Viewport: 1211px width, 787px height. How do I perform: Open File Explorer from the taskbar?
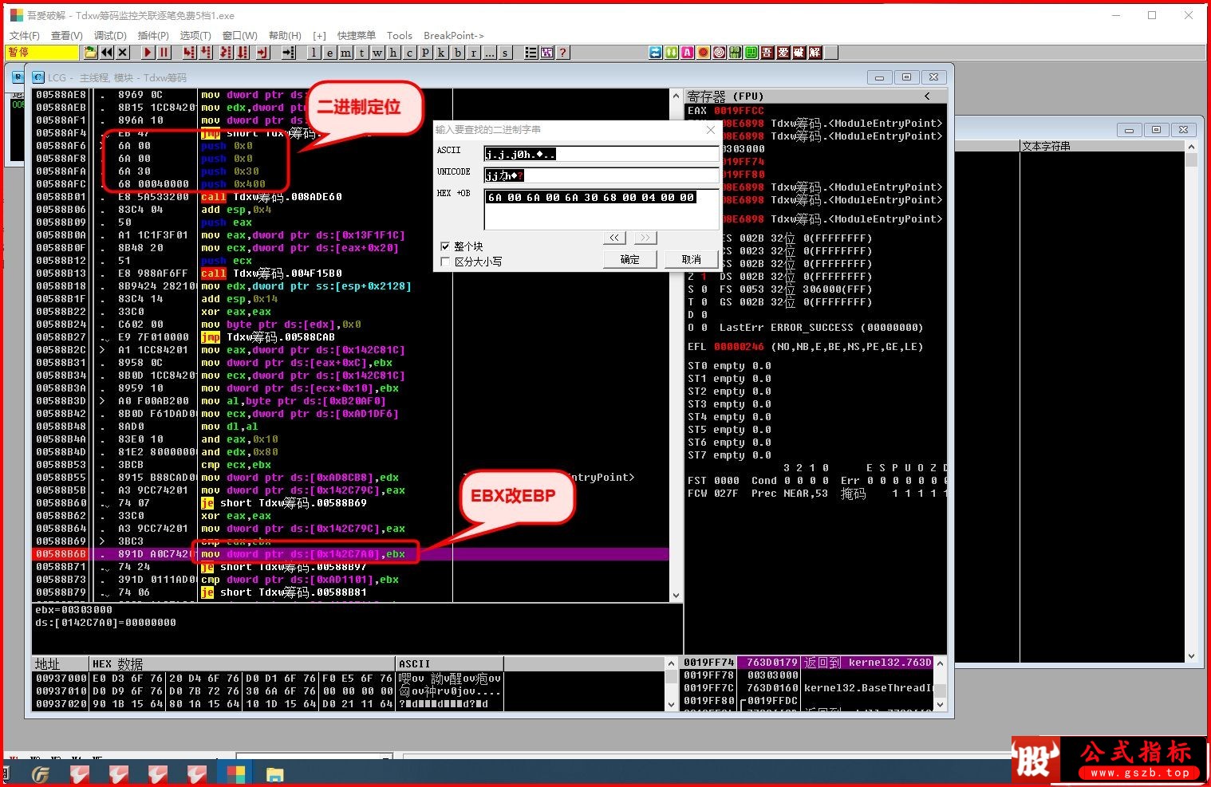(x=274, y=774)
